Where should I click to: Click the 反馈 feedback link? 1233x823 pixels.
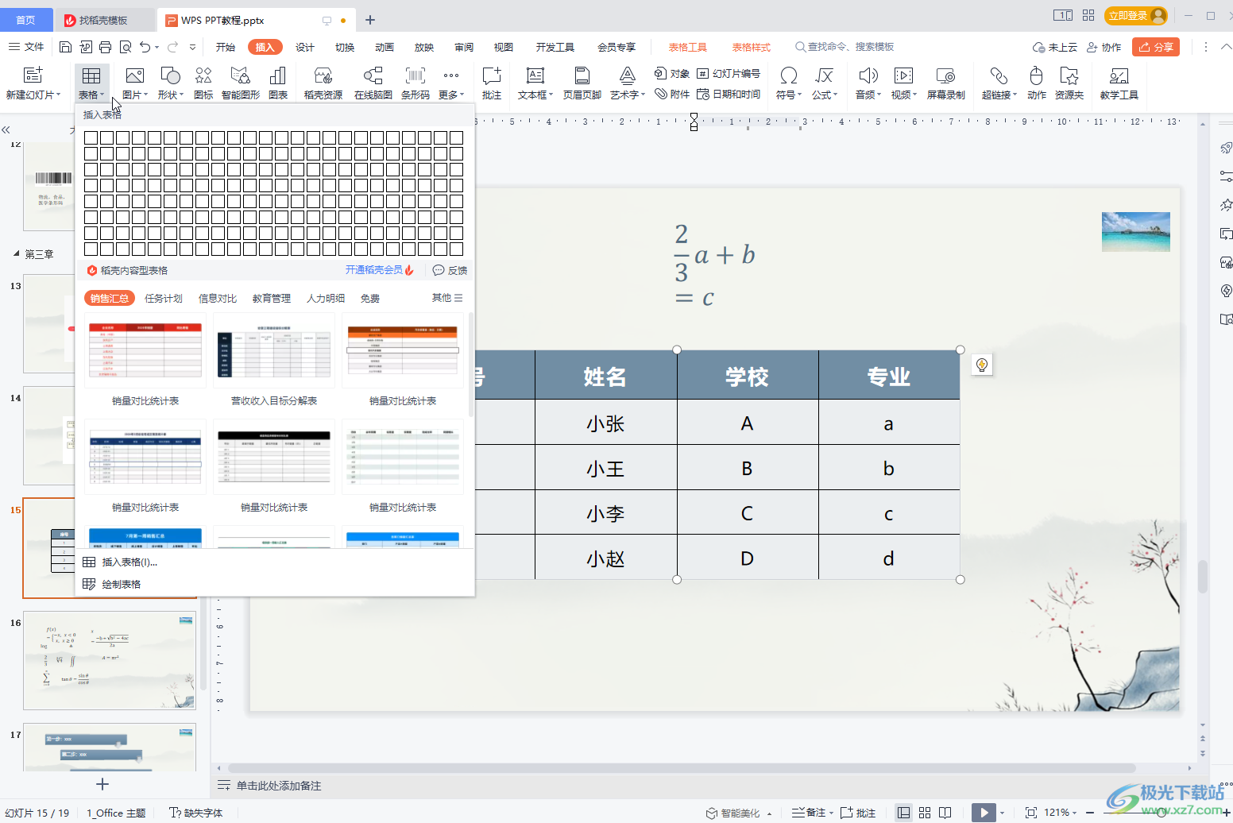450,270
